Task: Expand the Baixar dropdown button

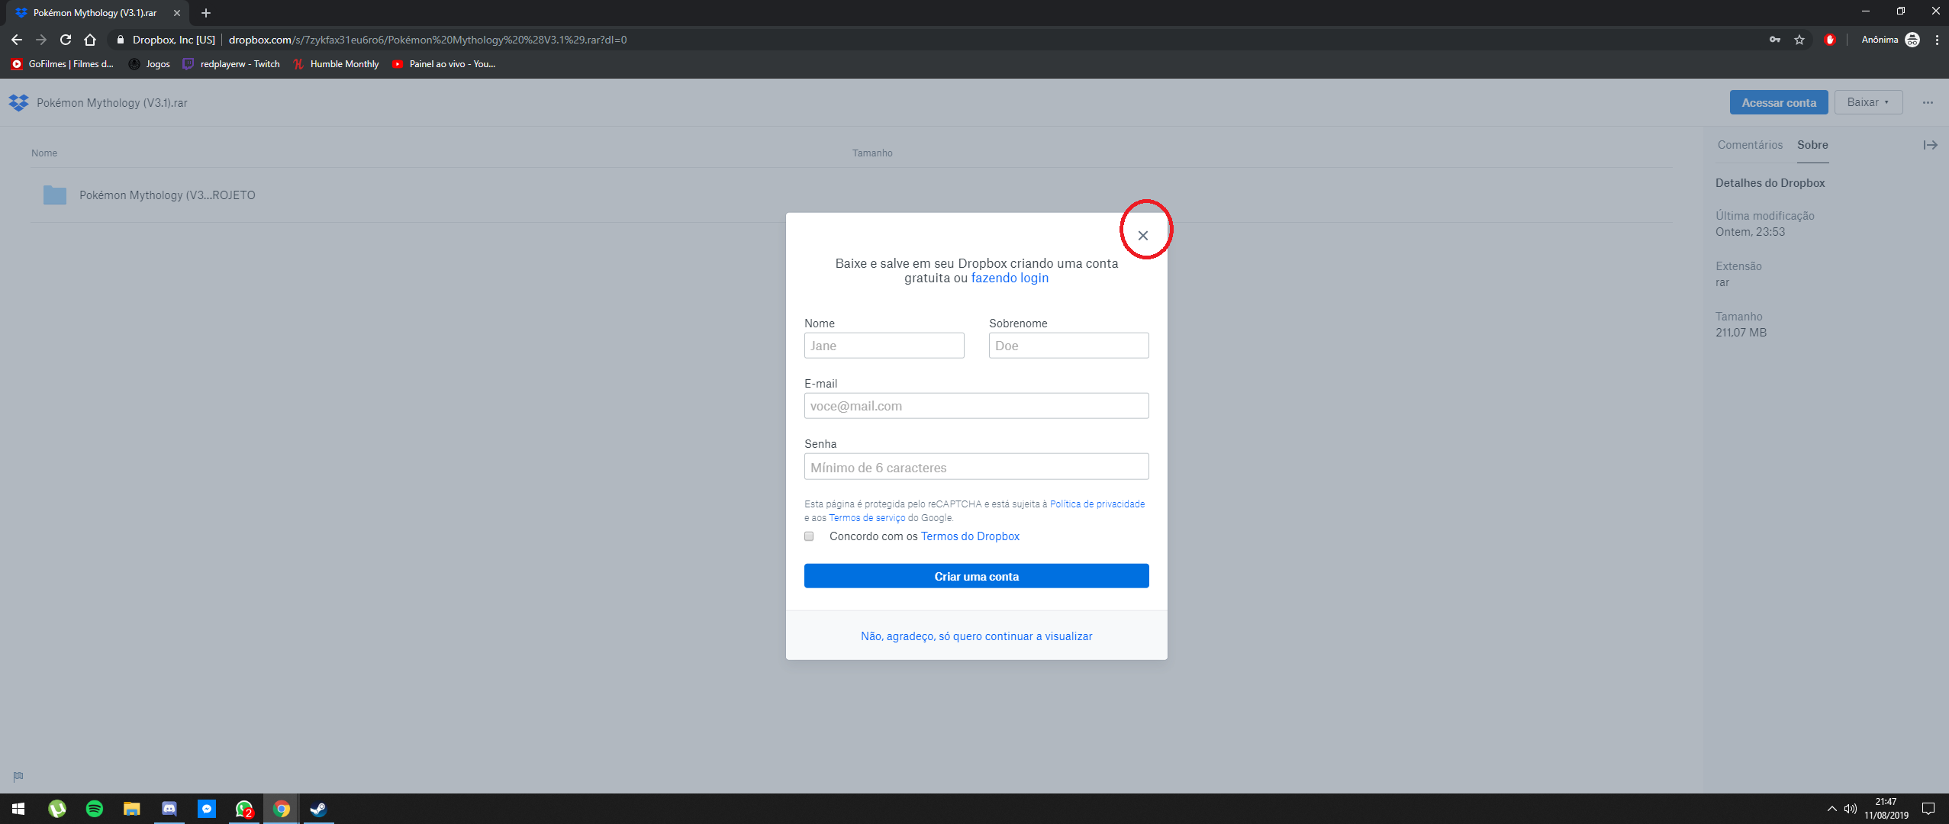Action: tap(1868, 102)
